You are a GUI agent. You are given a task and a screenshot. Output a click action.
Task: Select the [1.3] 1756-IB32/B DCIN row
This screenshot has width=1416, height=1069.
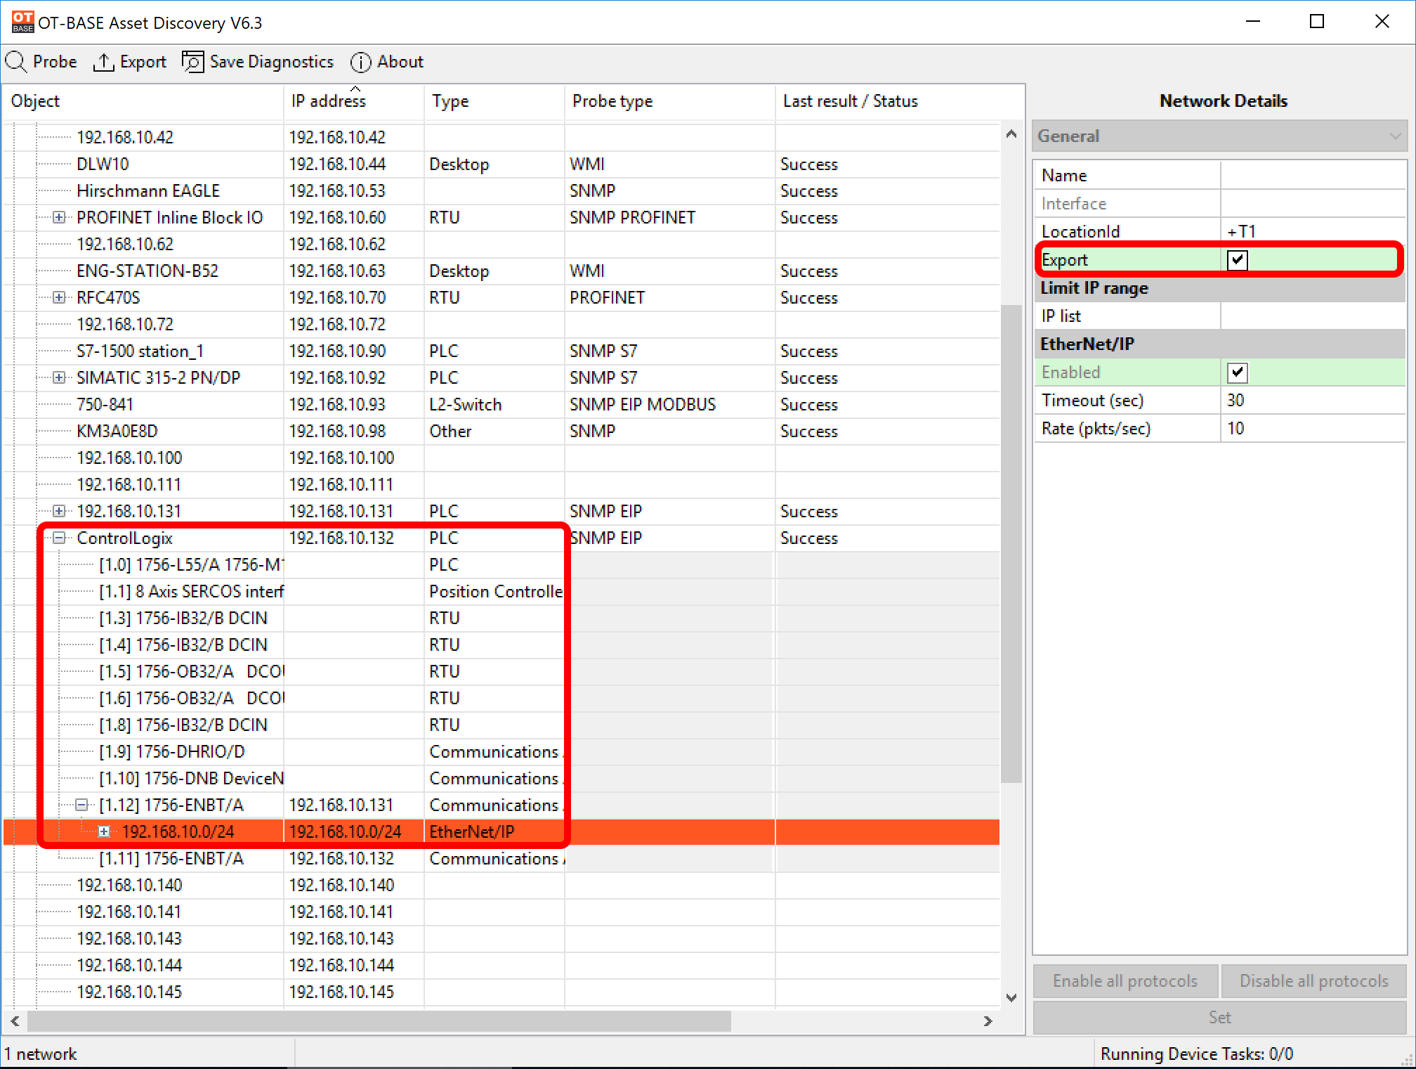point(501,618)
